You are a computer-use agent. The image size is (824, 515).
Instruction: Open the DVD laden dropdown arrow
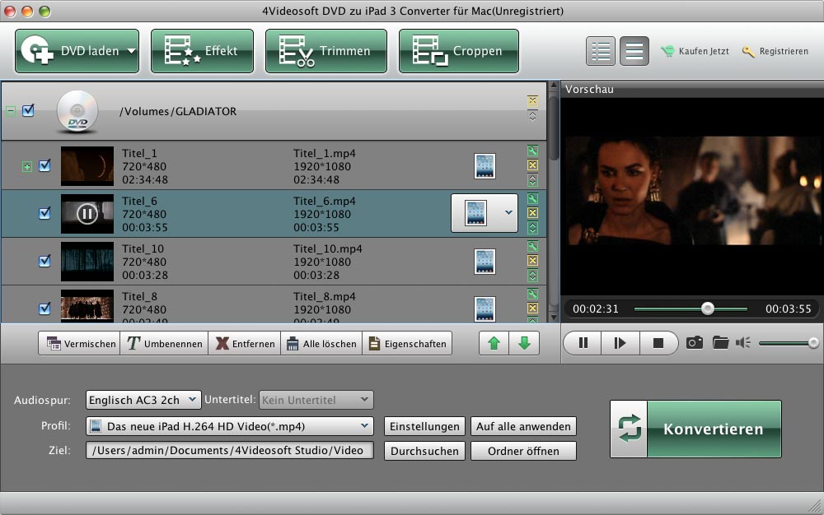[x=131, y=51]
